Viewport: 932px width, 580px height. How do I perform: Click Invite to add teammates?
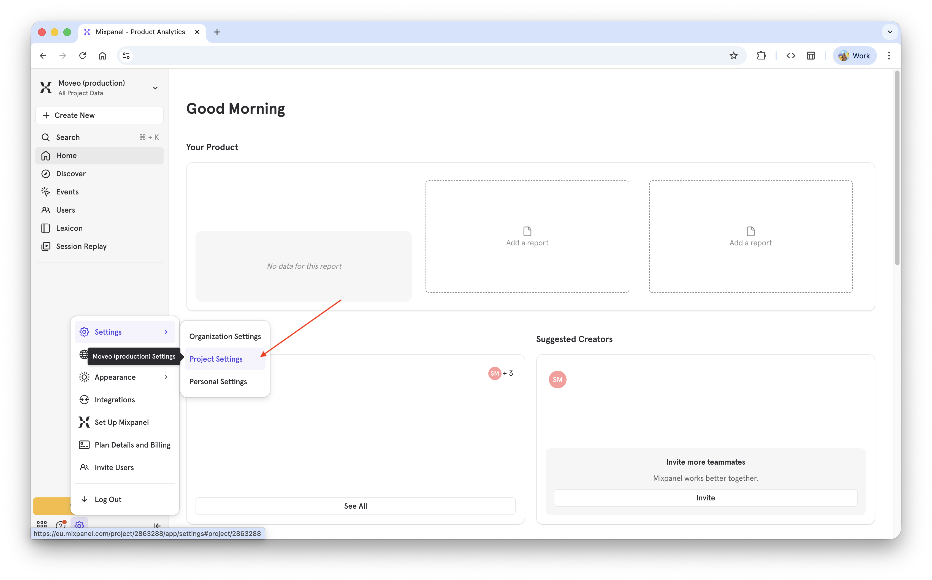point(705,498)
